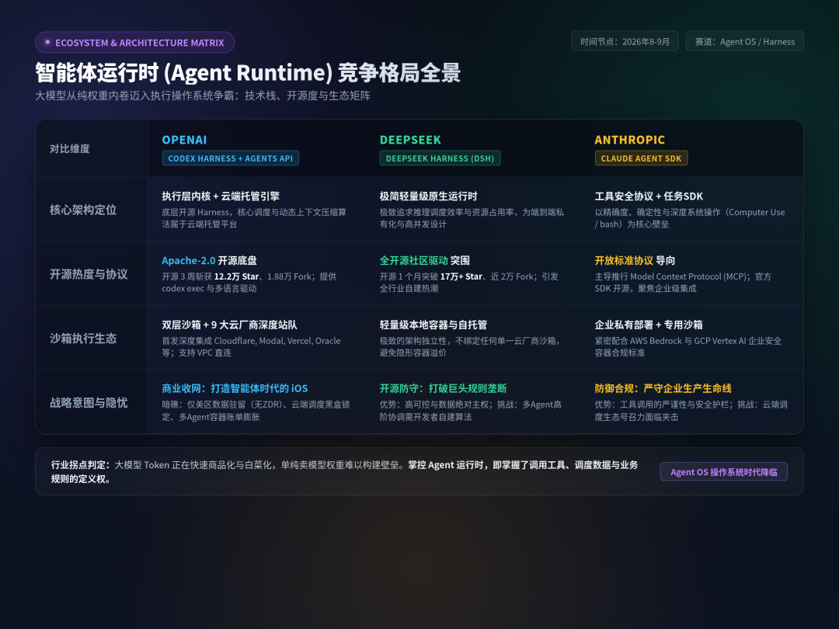839x629 pixels.
Task: Click the ANTHROPIC column heading
Action: (629, 140)
